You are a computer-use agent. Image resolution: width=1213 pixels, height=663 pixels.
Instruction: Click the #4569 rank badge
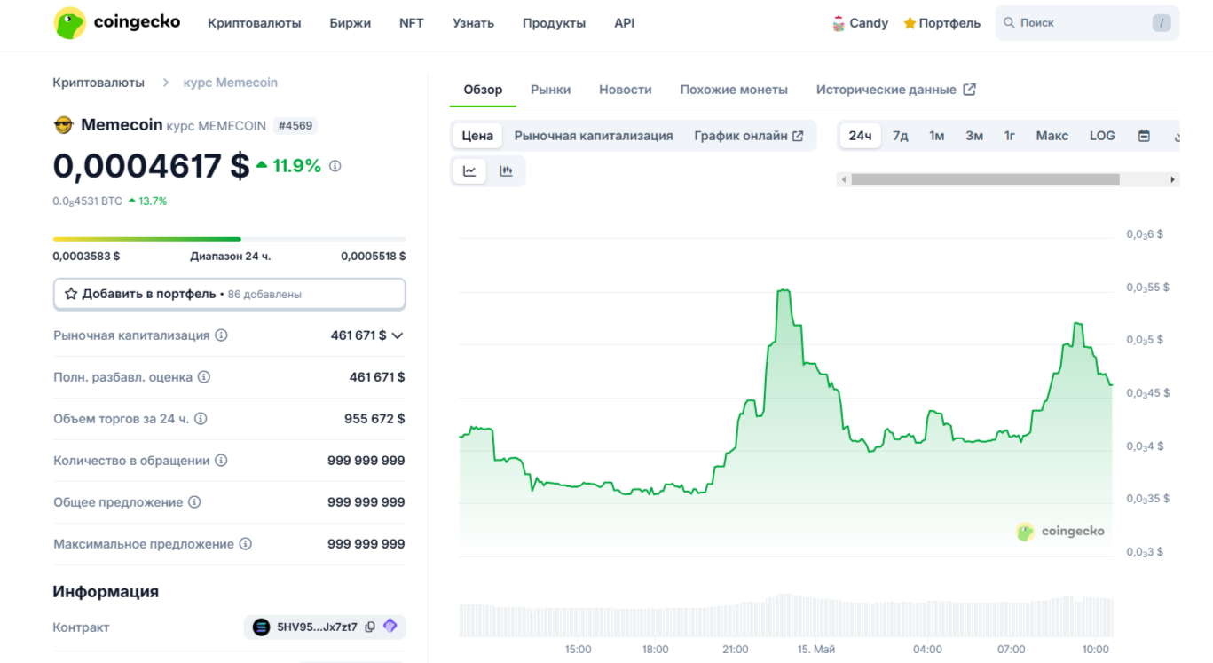pyautogui.click(x=295, y=126)
